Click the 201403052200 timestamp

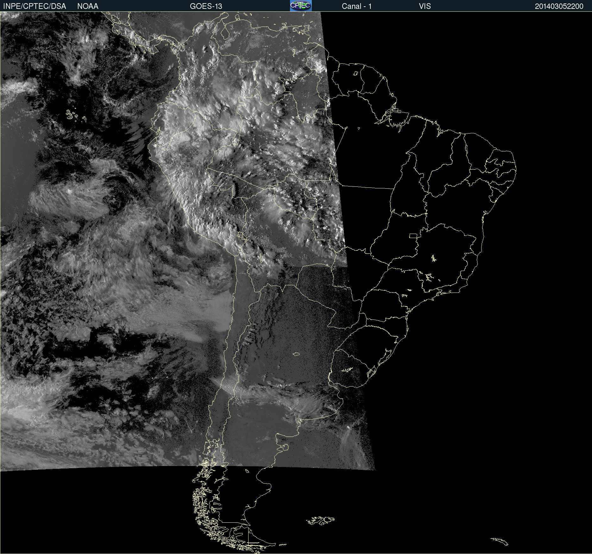click(559, 6)
